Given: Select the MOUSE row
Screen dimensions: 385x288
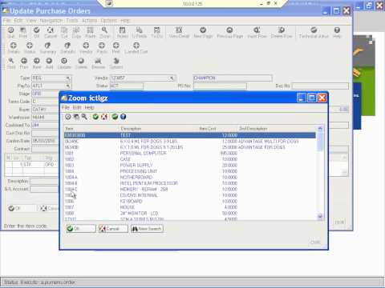Looking at the screenshot, I should tap(190, 207).
